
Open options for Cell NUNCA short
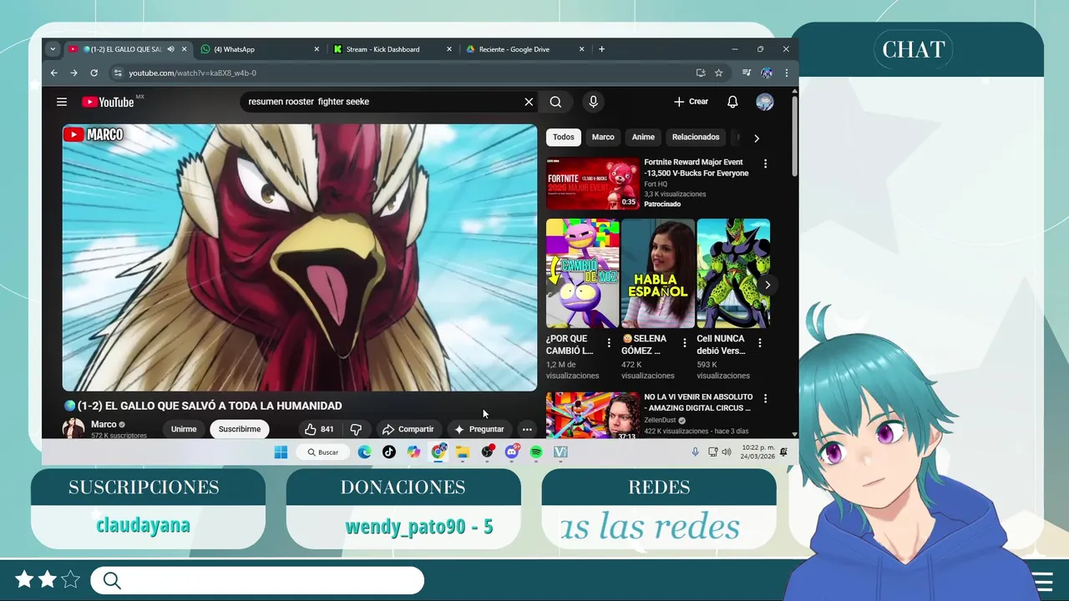coord(760,343)
